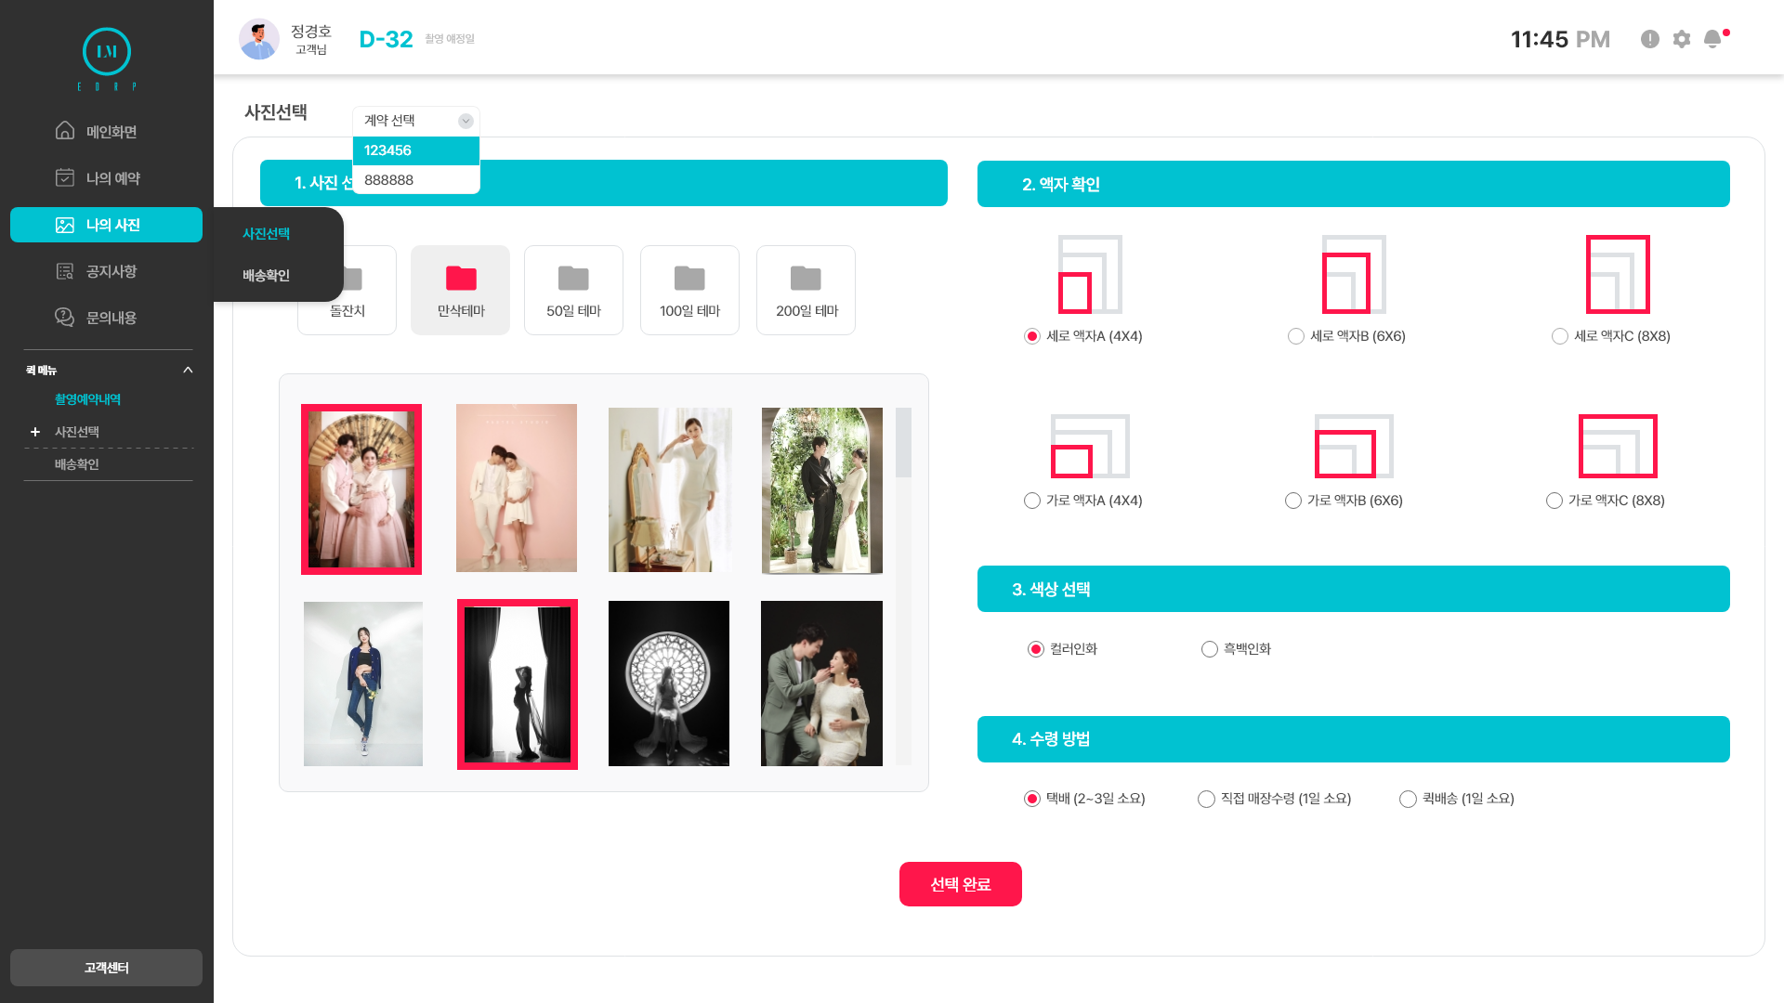The width and height of the screenshot is (1784, 1003).
Task: Collapse the 퀵 메뉴 section chevron
Action: point(188,370)
